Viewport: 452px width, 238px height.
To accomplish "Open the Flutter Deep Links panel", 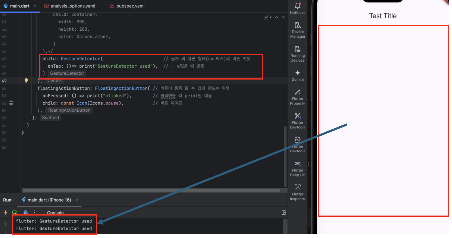I will (297, 169).
